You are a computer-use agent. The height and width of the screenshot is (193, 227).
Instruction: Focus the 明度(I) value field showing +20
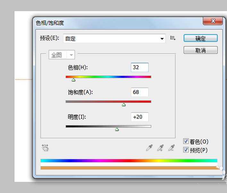pos(140,117)
